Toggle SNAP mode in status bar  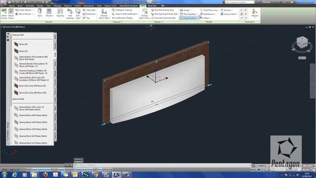[x=35, y=170]
